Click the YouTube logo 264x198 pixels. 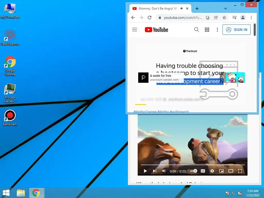tap(156, 30)
